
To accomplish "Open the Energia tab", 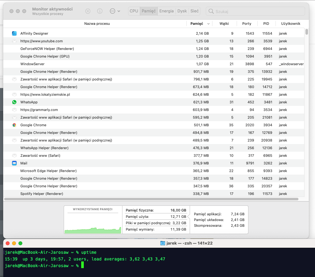I will coord(166,11).
